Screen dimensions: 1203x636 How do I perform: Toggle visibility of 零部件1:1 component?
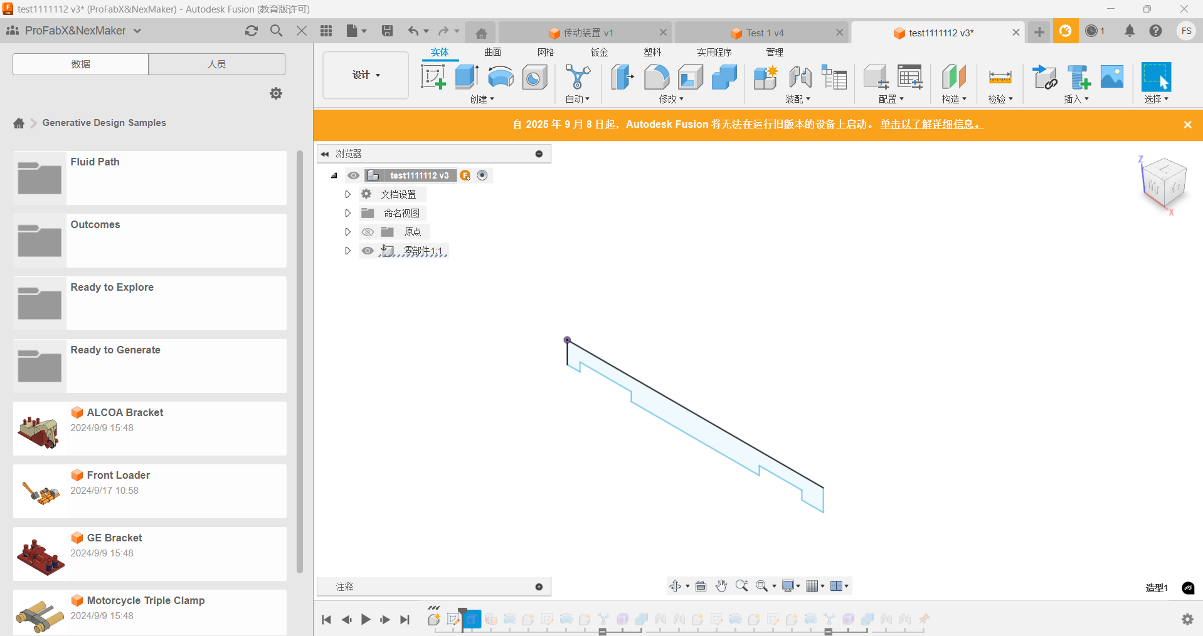tap(368, 251)
